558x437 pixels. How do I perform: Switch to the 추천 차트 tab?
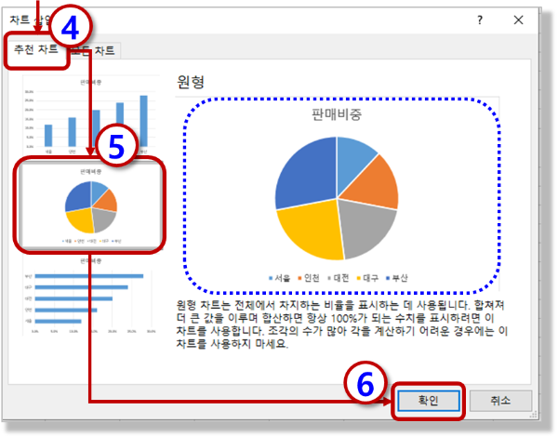point(36,49)
